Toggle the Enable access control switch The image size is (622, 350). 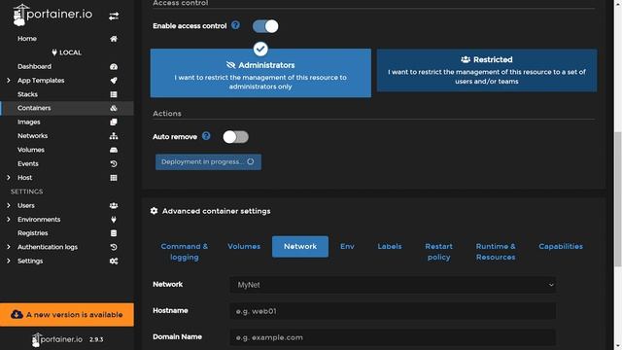[x=265, y=26]
